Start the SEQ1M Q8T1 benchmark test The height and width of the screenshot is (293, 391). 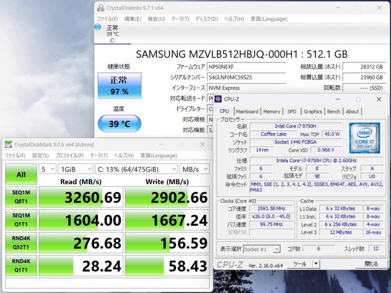pyautogui.click(x=21, y=197)
